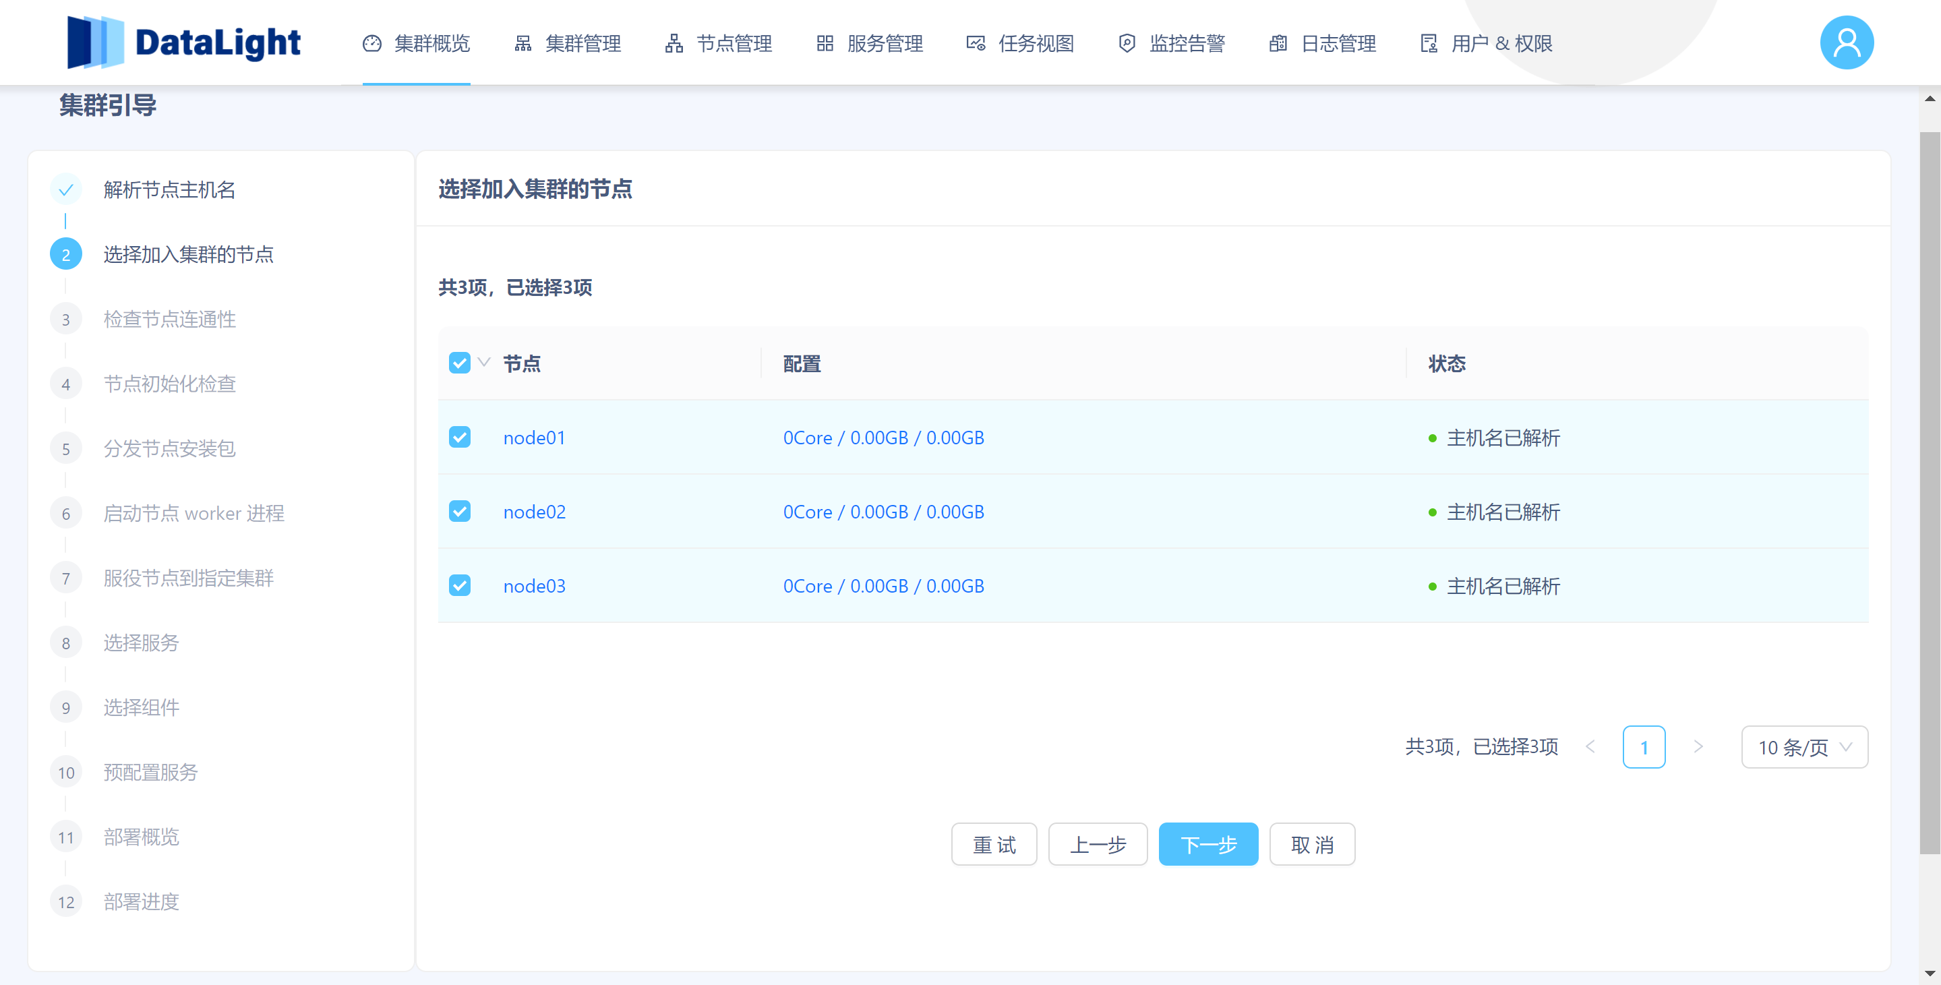Open the 任务视图 menu item

coord(1020,44)
